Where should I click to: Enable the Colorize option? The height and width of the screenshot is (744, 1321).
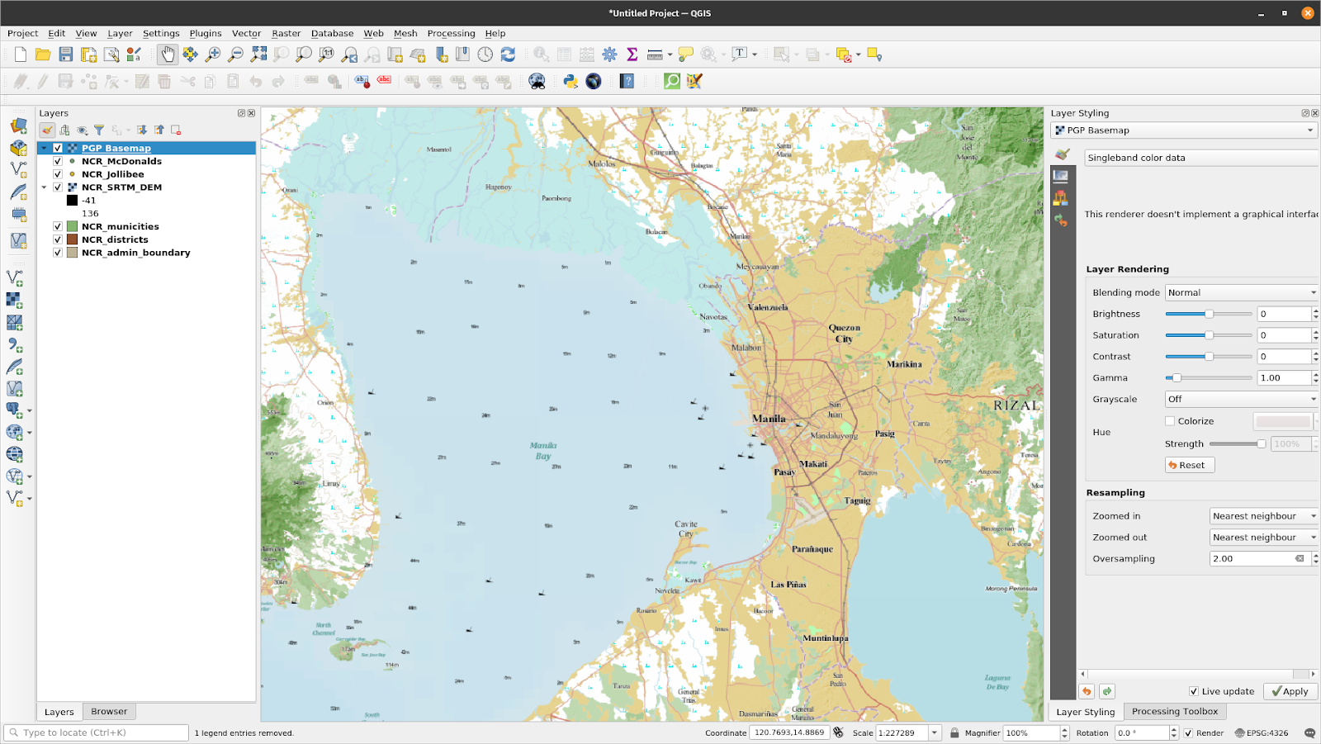pyautogui.click(x=1170, y=420)
